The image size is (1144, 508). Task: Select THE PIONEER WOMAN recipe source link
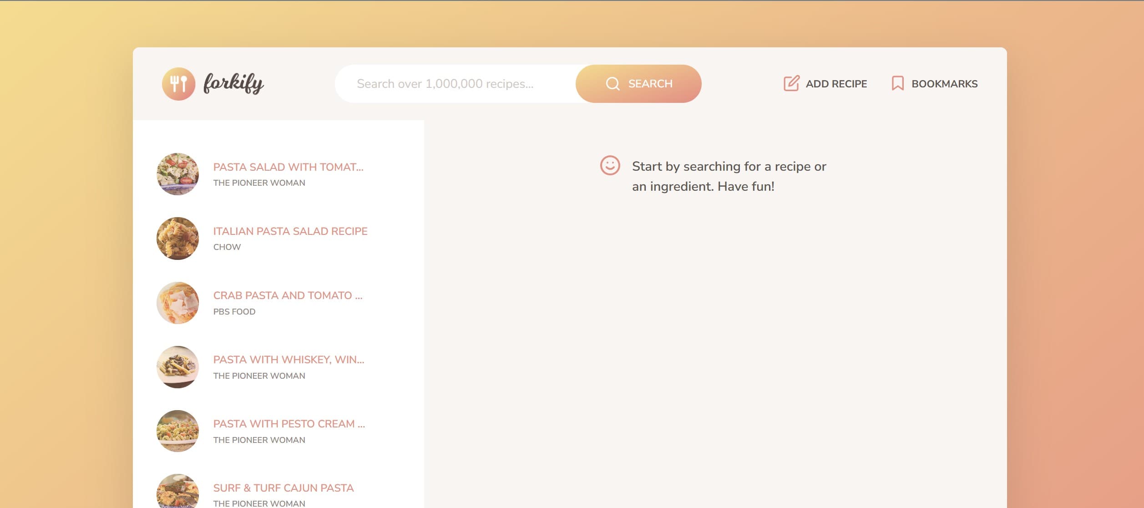[x=259, y=183]
